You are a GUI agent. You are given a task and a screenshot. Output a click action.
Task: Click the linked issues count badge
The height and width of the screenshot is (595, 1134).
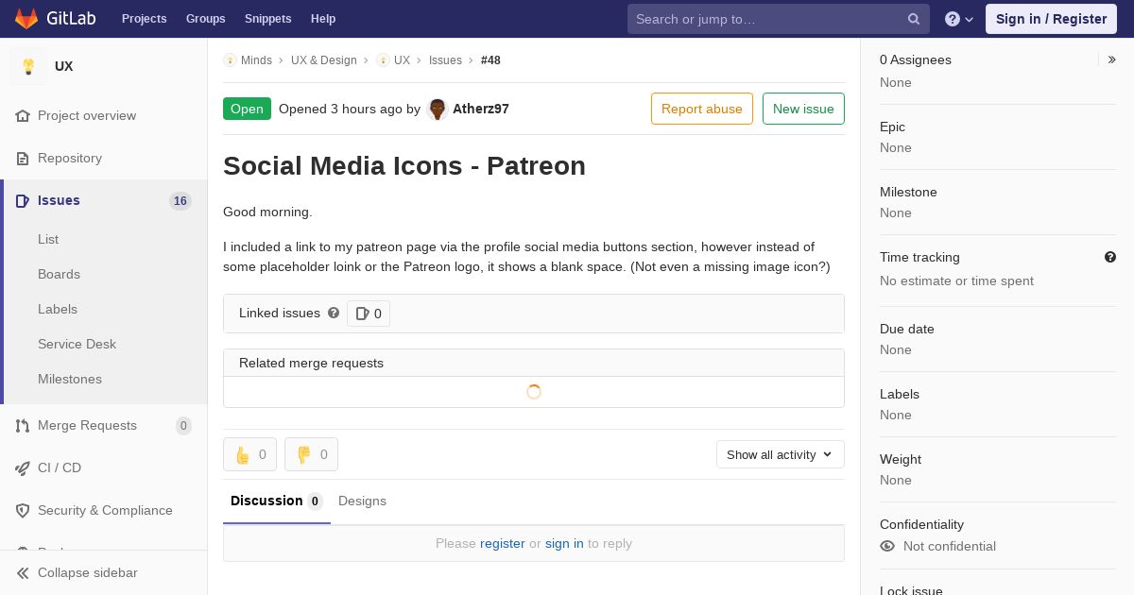pos(369,314)
